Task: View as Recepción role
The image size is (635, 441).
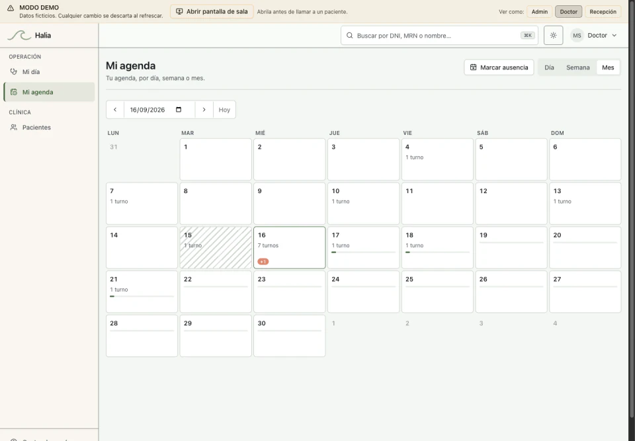Action: tap(603, 12)
